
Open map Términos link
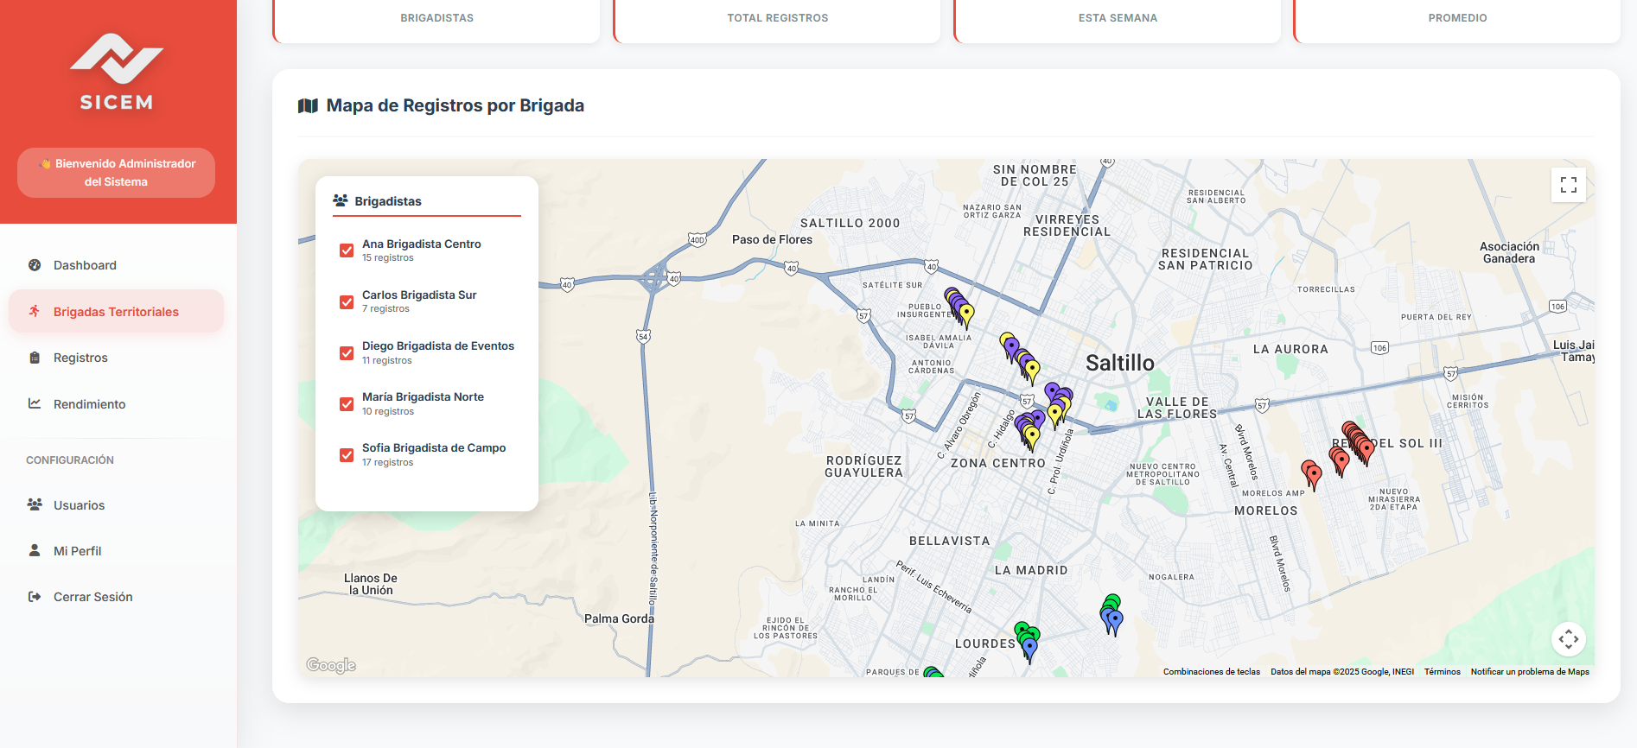pos(1442,671)
